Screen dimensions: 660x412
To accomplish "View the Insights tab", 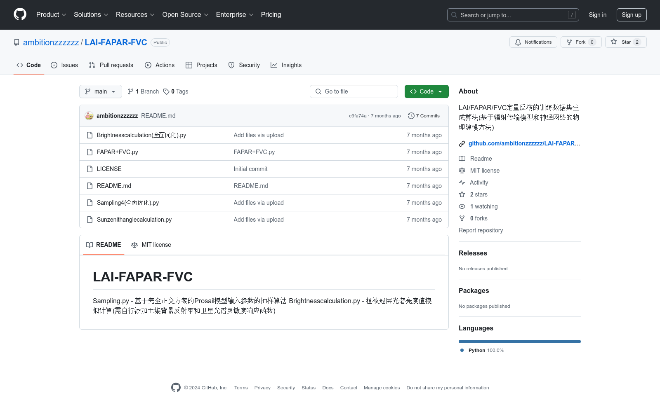I will 286,65.
